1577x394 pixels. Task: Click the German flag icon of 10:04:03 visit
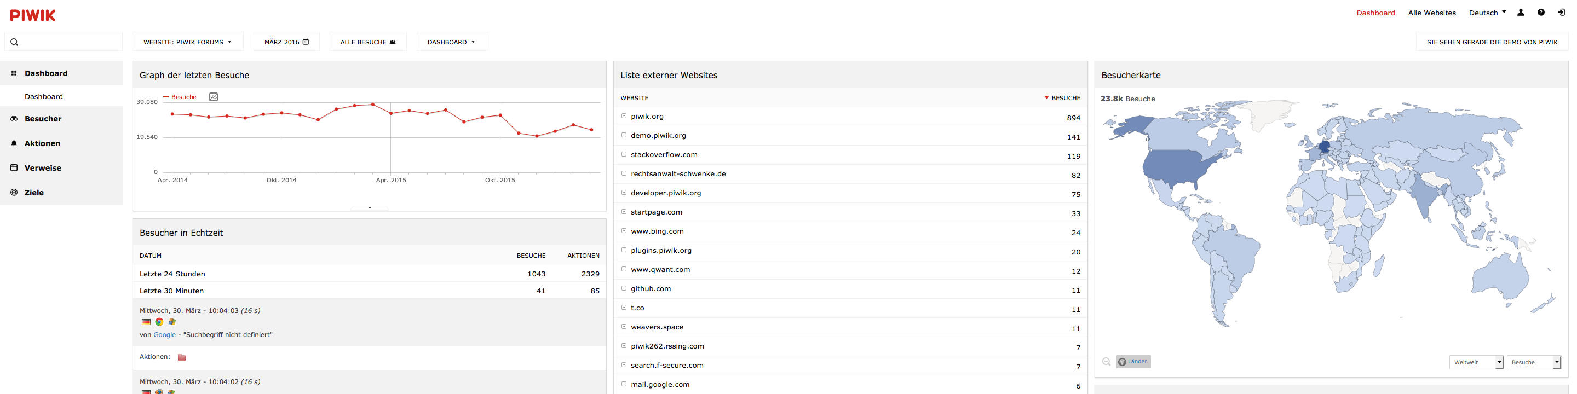tap(146, 322)
